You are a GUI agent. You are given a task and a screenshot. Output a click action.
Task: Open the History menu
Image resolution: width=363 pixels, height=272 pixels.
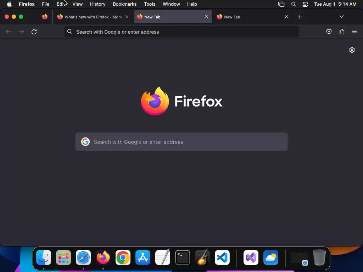pyautogui.click(x=98, y=4)
